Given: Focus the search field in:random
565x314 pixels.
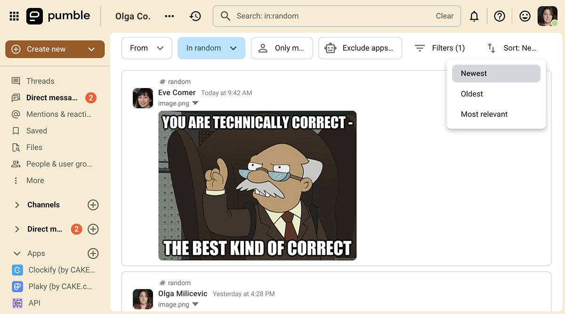Looking at the screenshot, I should [x=337, y=16].
